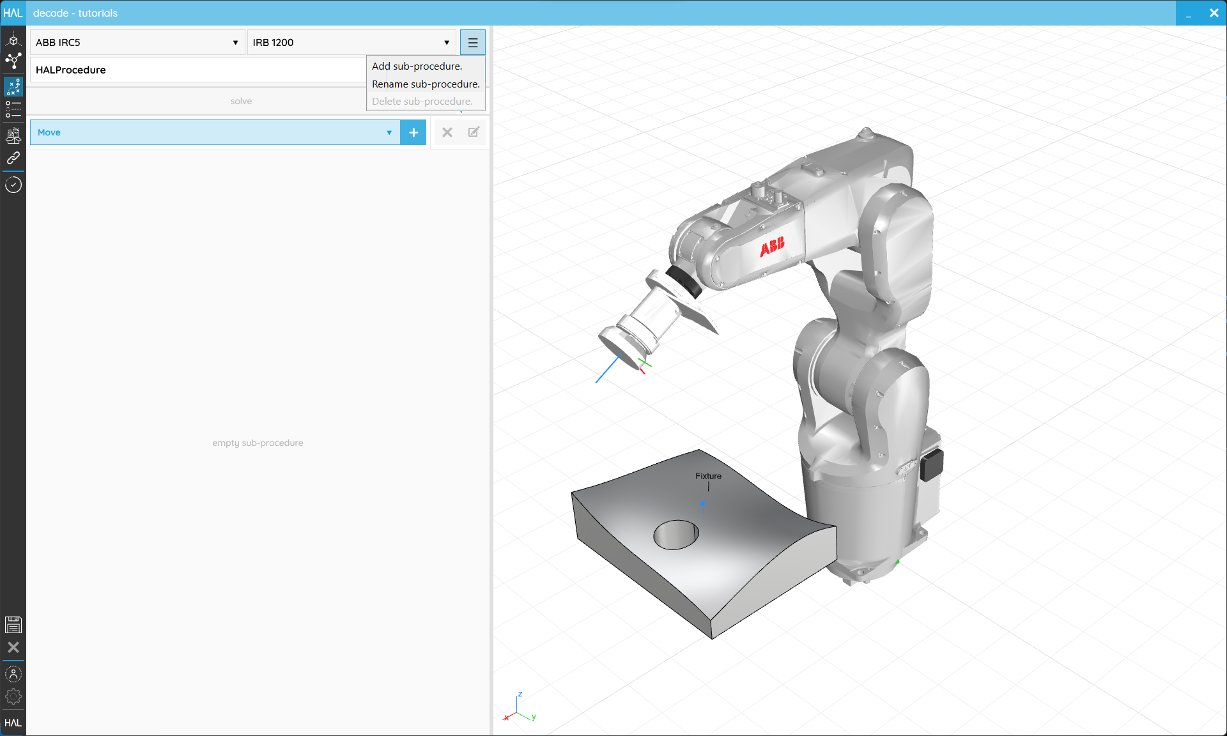Click the Fixture label in viewport
Viewport: 1227px width, 736px height.
click(708, 476)
